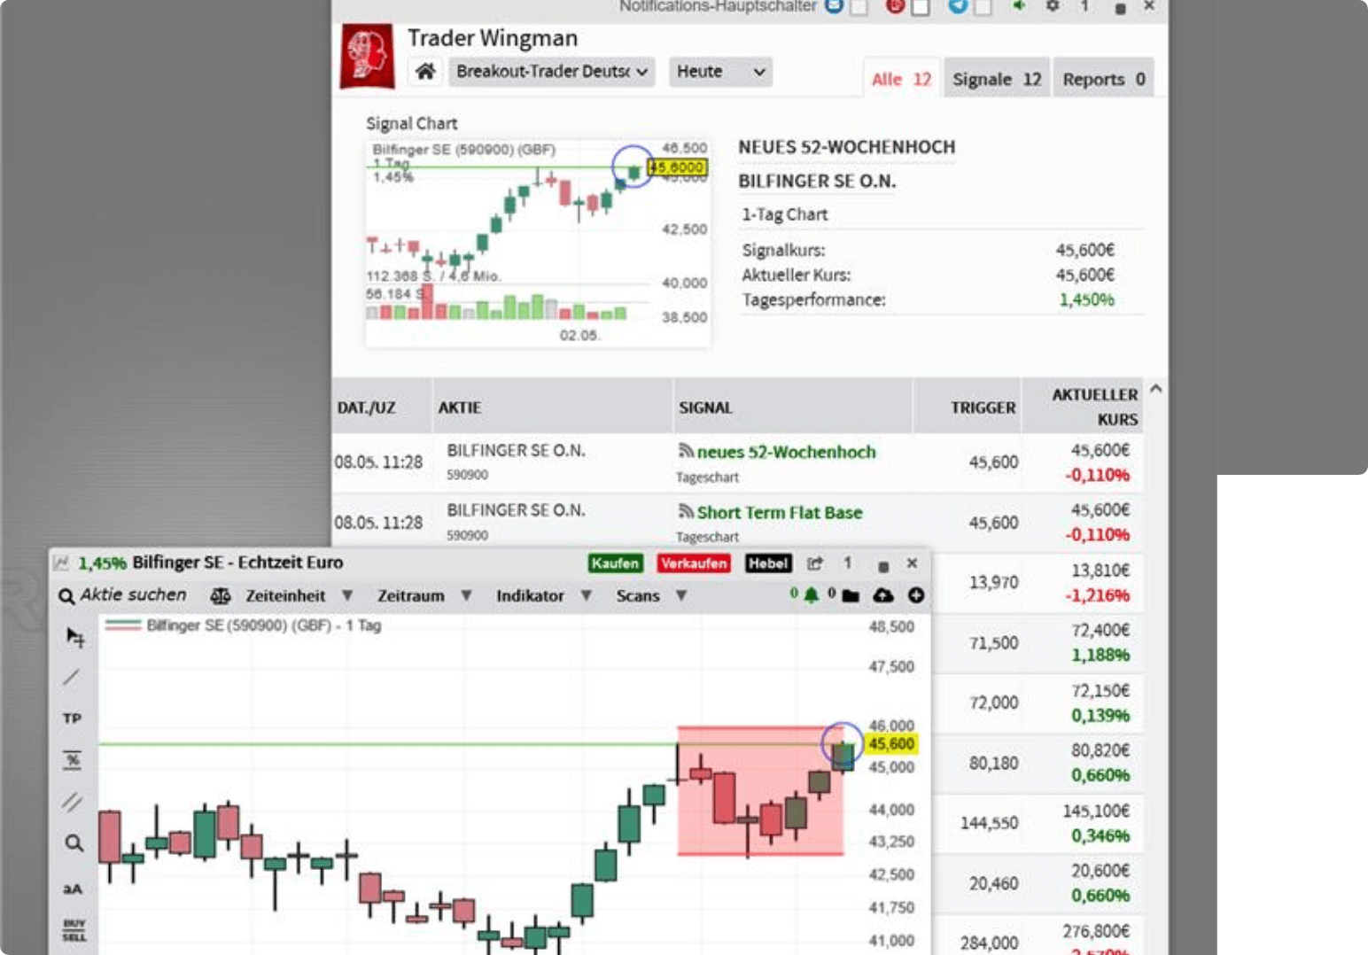Image resolution: width=1368 pixels, height=955 pixels.
Task: Collapse signal table with the header chevron
Action: pyautogui.click(x=1155, y=389)
